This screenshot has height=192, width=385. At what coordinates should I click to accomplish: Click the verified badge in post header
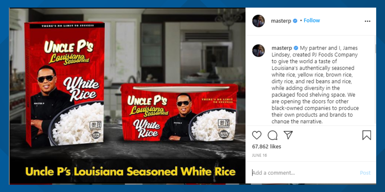[x=295, y=21]
